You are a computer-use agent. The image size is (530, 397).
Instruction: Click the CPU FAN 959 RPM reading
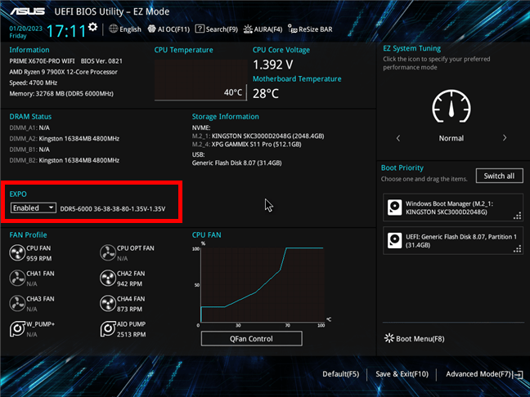39,258
